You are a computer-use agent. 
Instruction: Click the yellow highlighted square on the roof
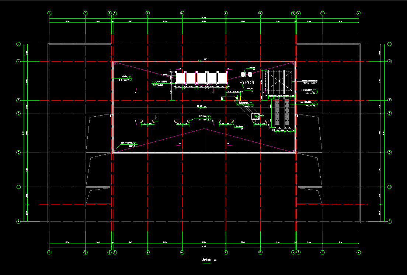[237, 98]
